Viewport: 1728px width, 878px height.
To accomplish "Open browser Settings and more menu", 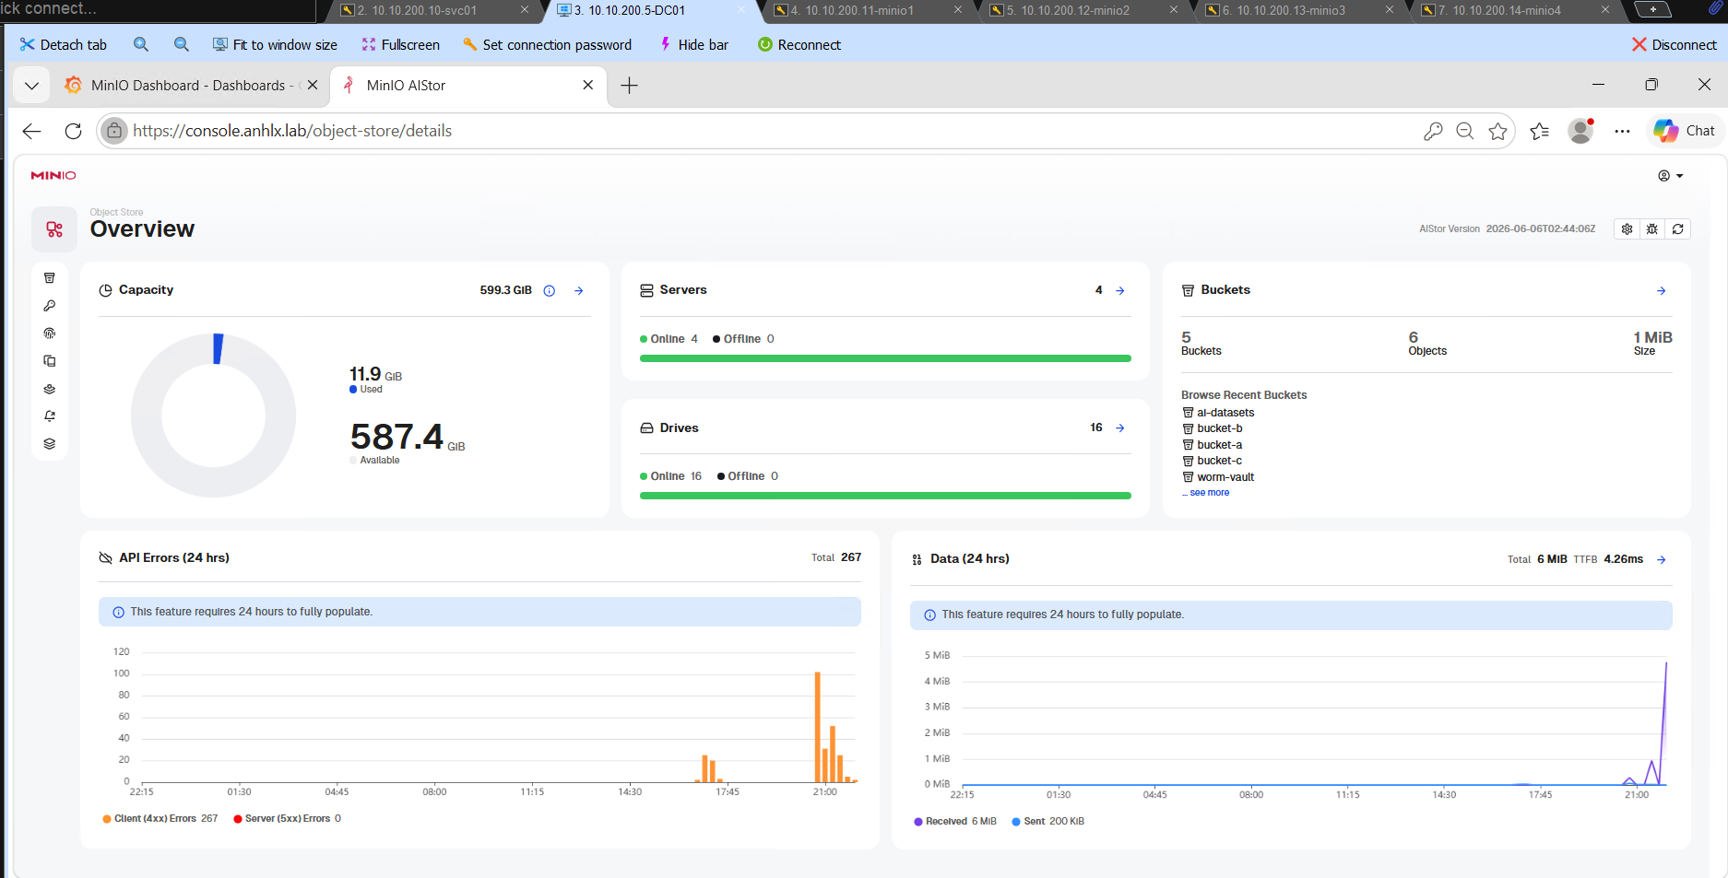I will tap(1623, 131).
